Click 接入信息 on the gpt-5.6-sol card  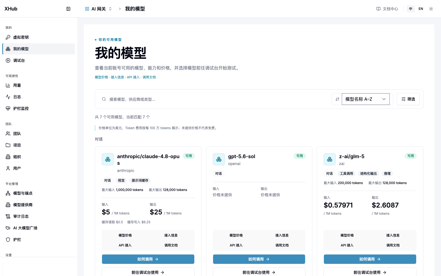(282, 235)
